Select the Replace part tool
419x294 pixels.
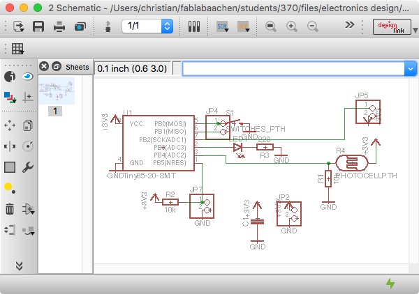[x=28, y=231]
